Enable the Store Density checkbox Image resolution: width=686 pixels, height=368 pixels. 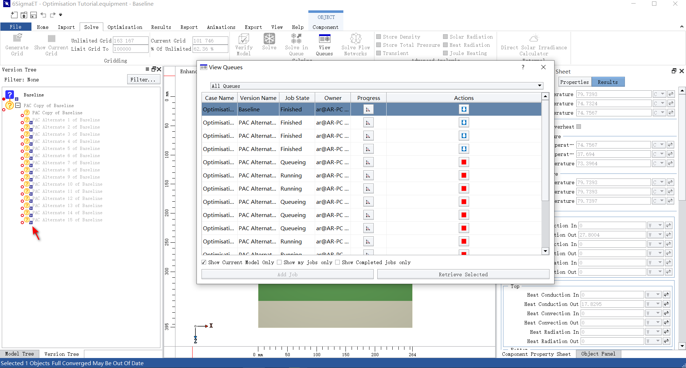pos(379,37)
